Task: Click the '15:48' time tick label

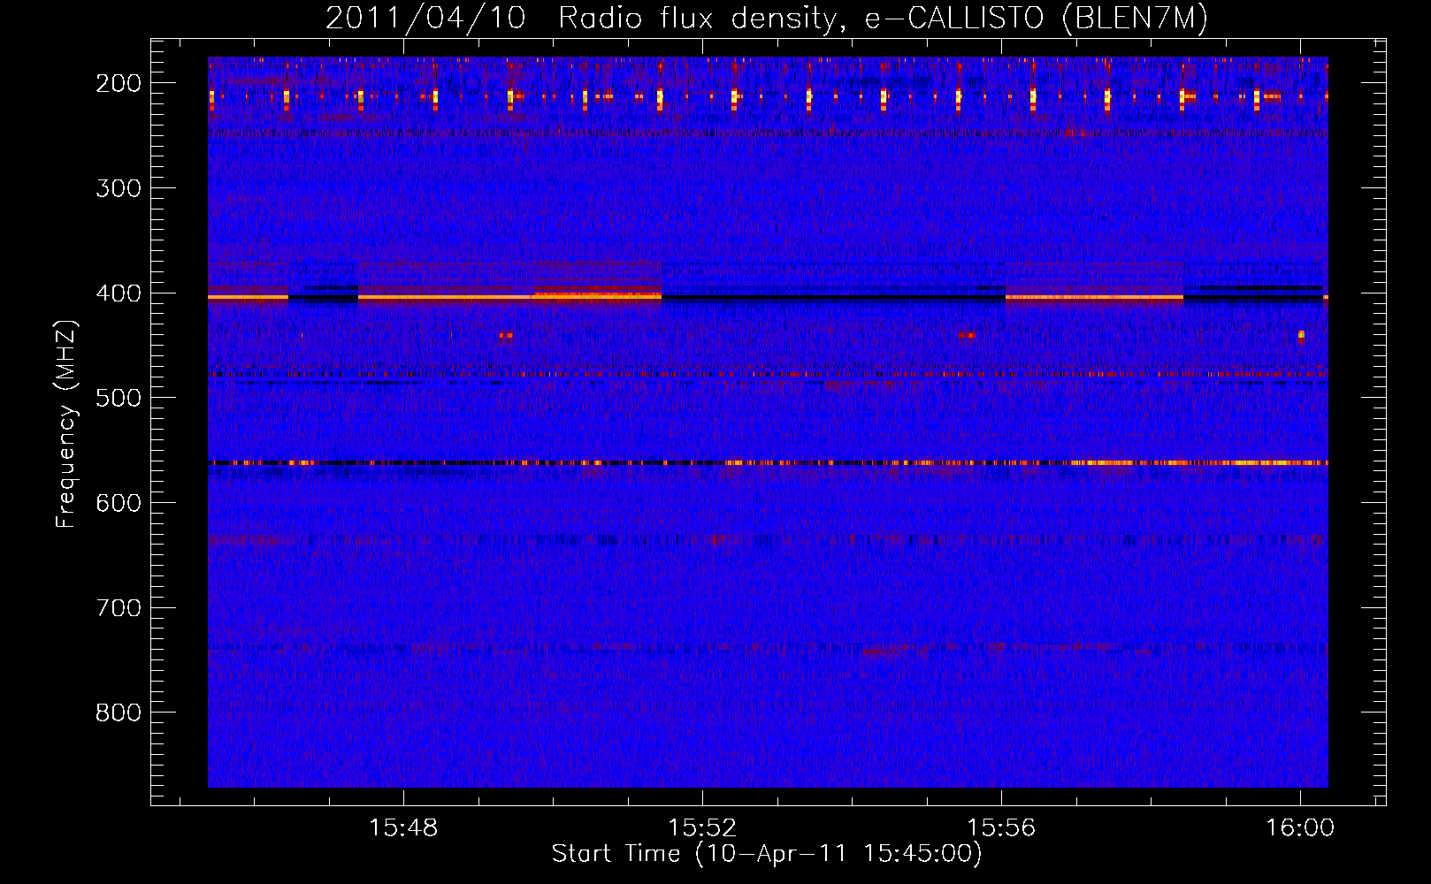Action: coord(403,828)
